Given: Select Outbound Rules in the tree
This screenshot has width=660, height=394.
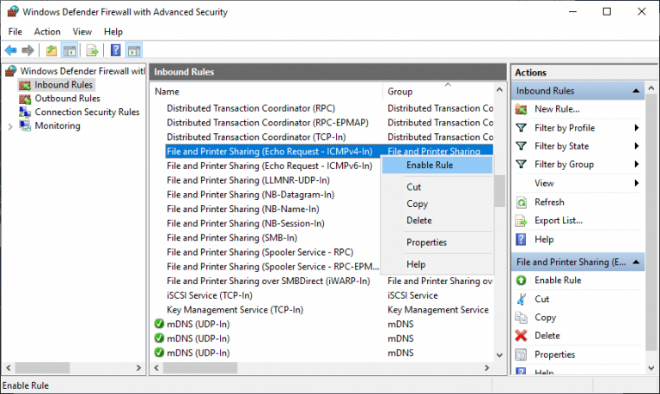Looking at the screenshot, I should (67, 99).
